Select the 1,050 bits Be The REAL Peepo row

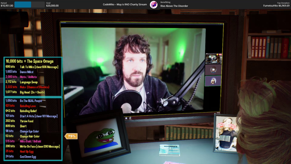(x=24, y=101)
